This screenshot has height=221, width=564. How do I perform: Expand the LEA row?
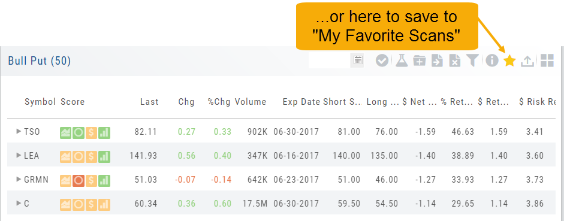(x=19, y=155)
